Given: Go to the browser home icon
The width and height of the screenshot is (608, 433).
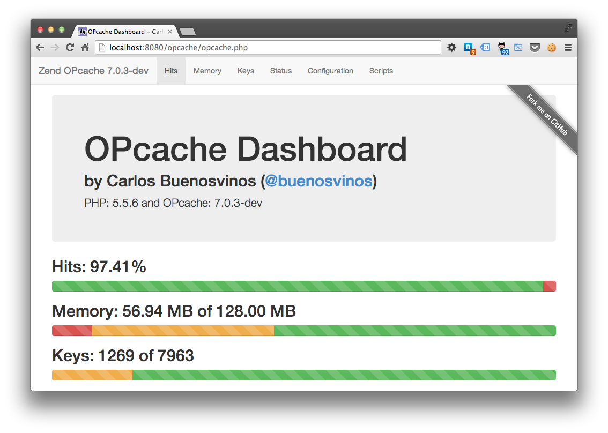Looking at the screenshot, I should 85,47.
